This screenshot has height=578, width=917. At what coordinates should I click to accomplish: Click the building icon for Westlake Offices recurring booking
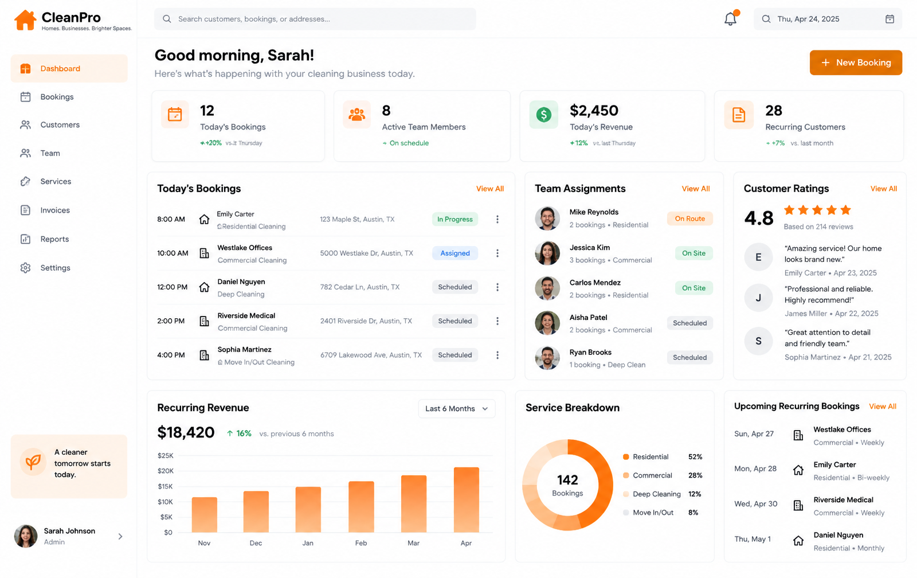point(798,435)
